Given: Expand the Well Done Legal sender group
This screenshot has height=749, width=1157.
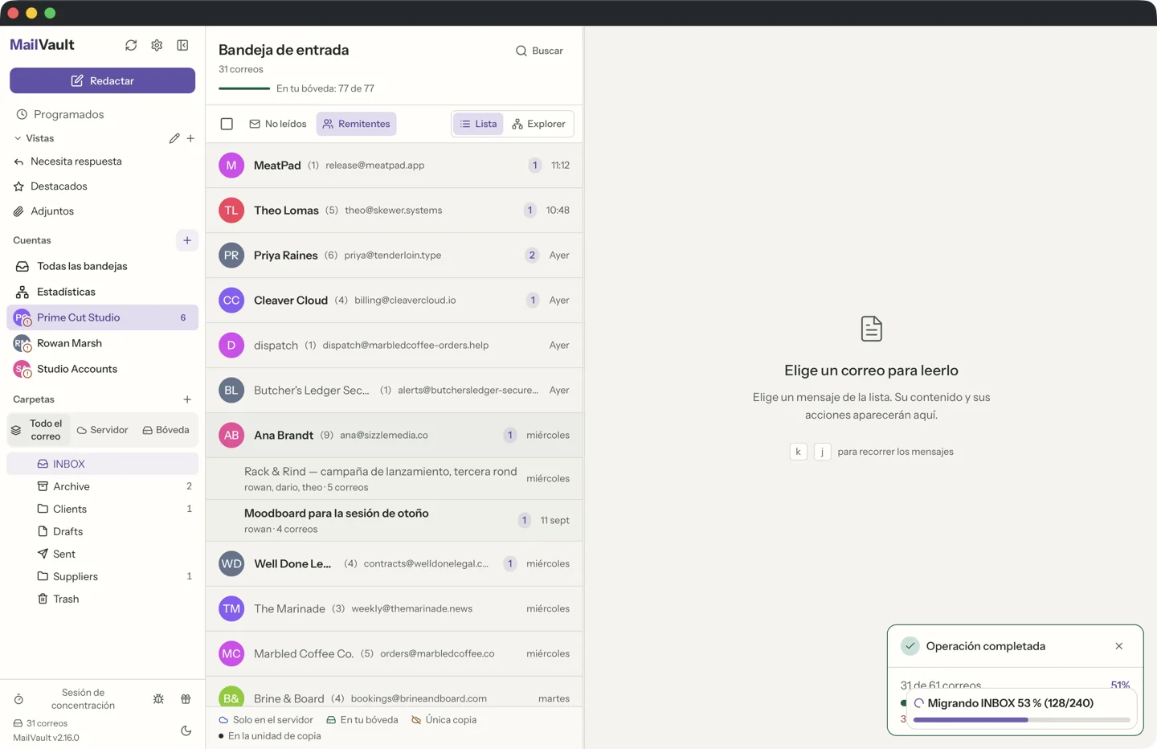Looking at the screenshot, I should coord(395,564).
